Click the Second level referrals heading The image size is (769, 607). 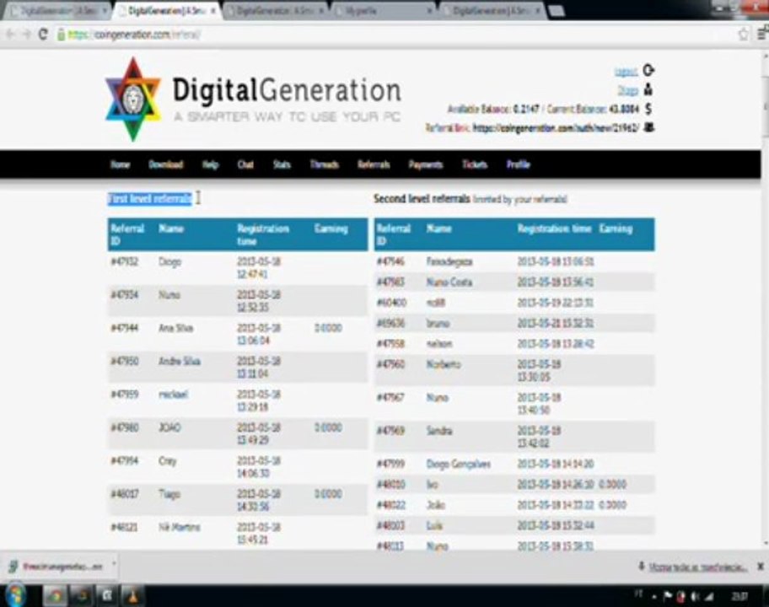[422, 199]
